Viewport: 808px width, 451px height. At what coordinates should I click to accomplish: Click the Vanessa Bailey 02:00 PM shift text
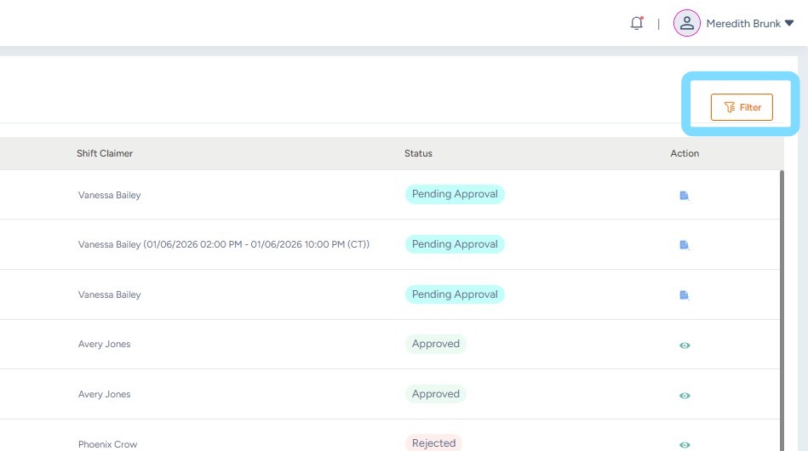[x=223, y=245]
